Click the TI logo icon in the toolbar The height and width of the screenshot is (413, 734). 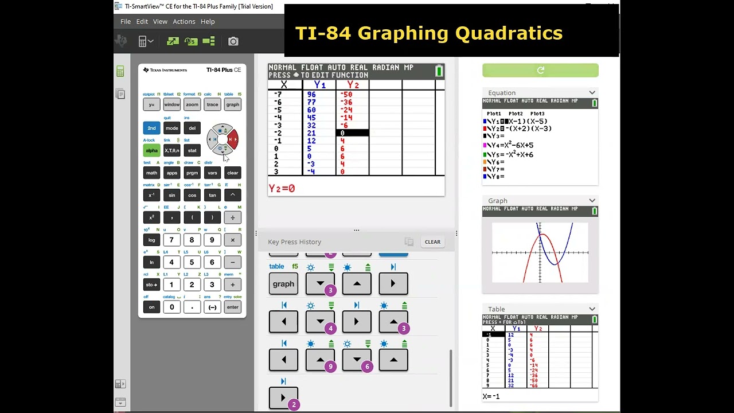click(121, 41)
